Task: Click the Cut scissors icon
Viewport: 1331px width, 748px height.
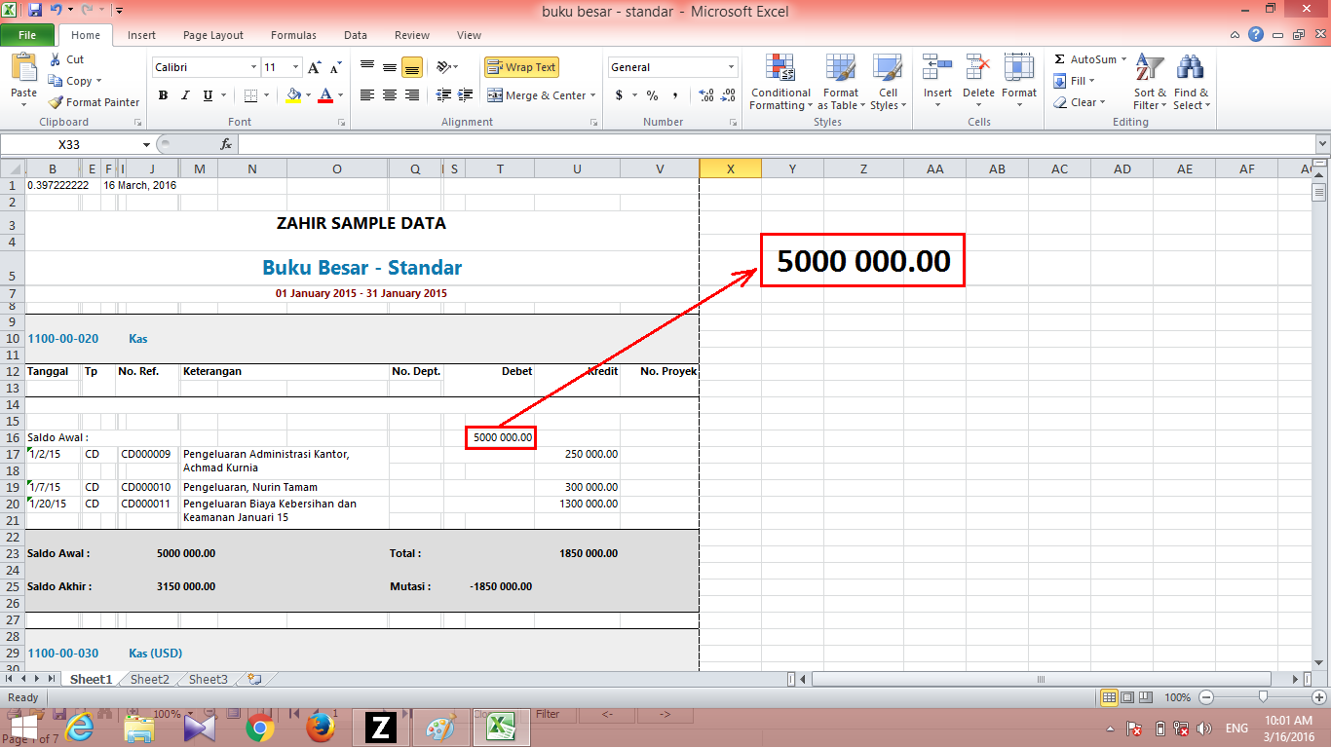Action: 55,59
